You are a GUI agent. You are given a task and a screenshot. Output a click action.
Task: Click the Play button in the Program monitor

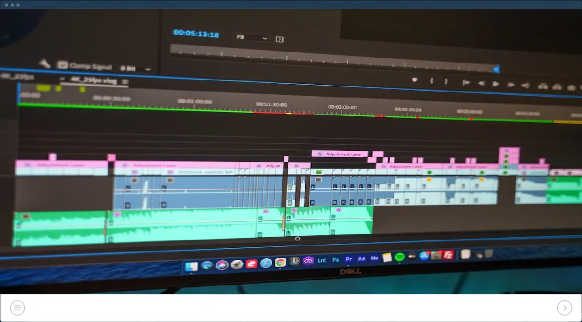[496, 84]
